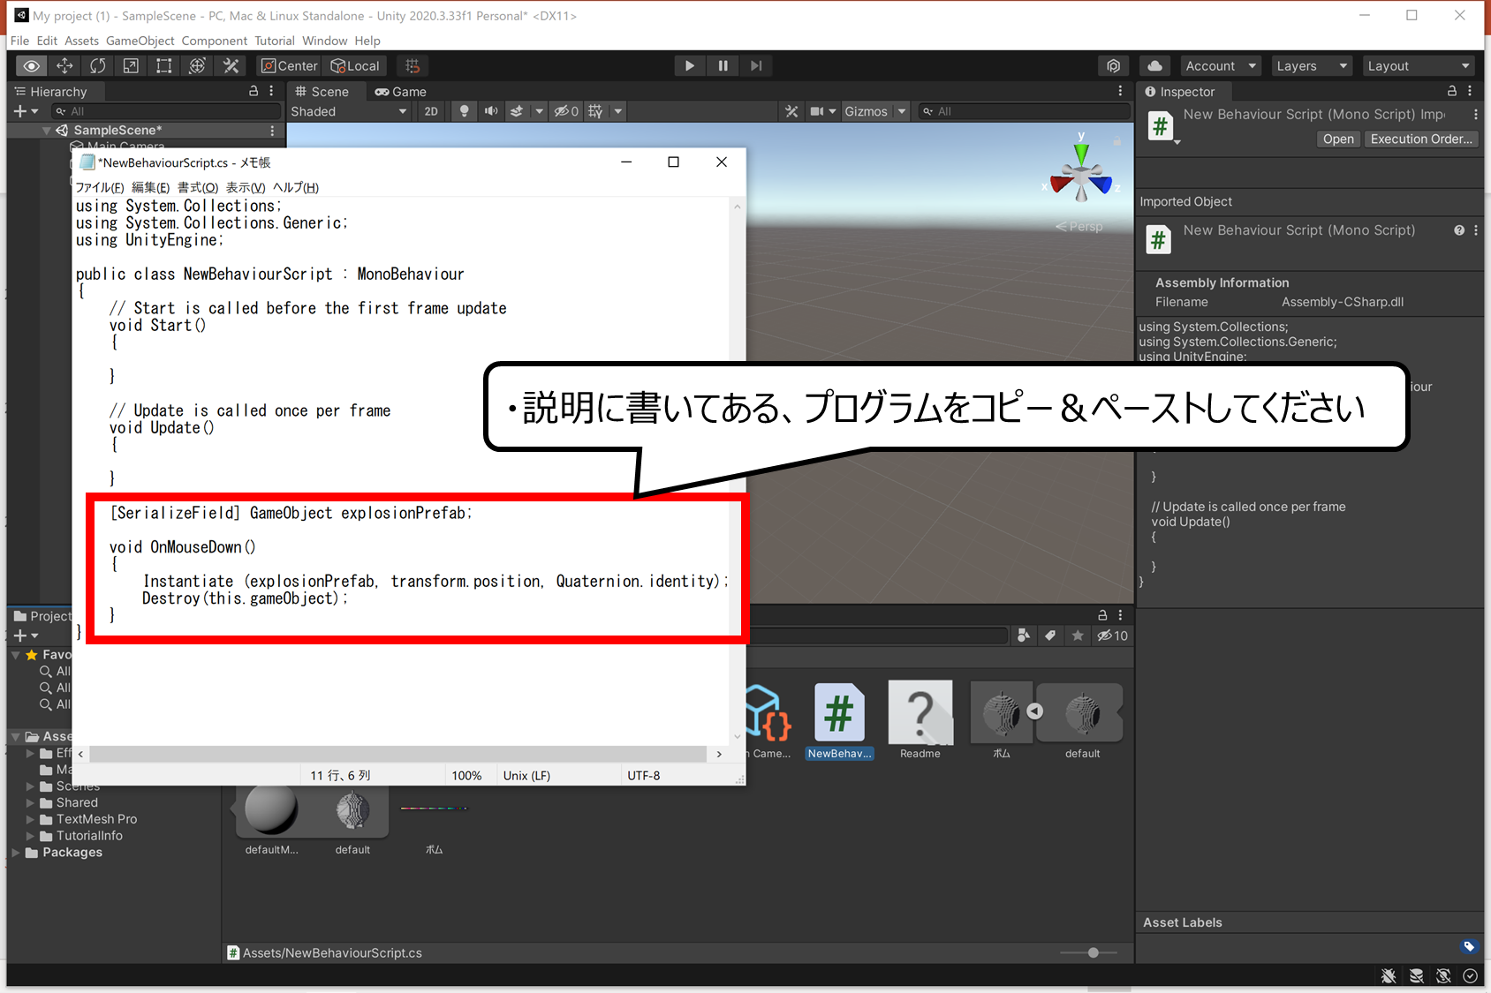
Task: Open GameObject menu
Action: coord(140,41)
